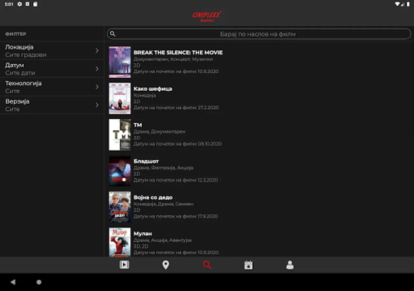Open Break the Silence poster thumbnail

tap(120, 62)
